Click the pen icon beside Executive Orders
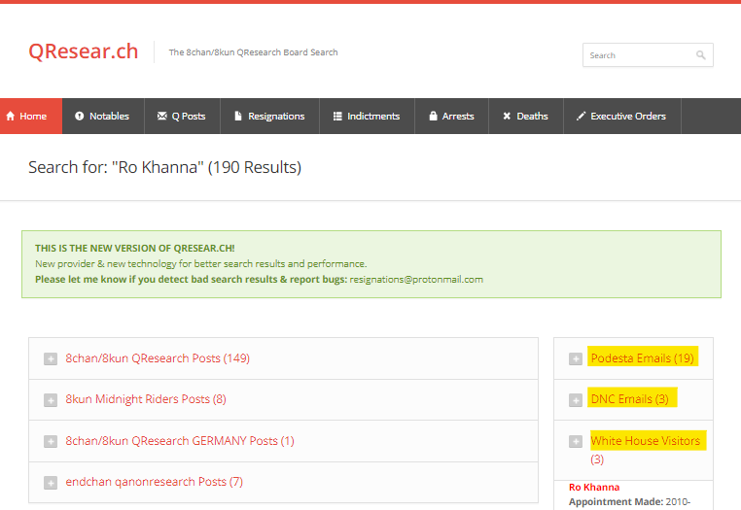 (581, 117)
